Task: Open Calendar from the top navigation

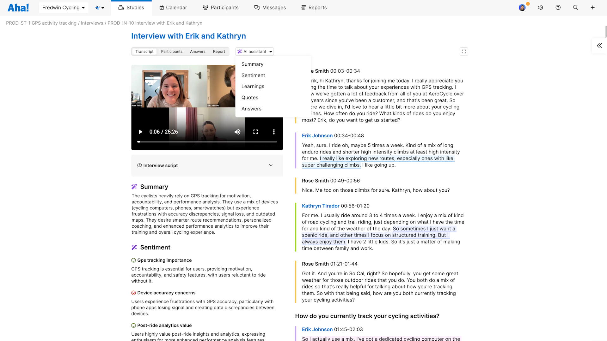Action: tap(173, 7)
